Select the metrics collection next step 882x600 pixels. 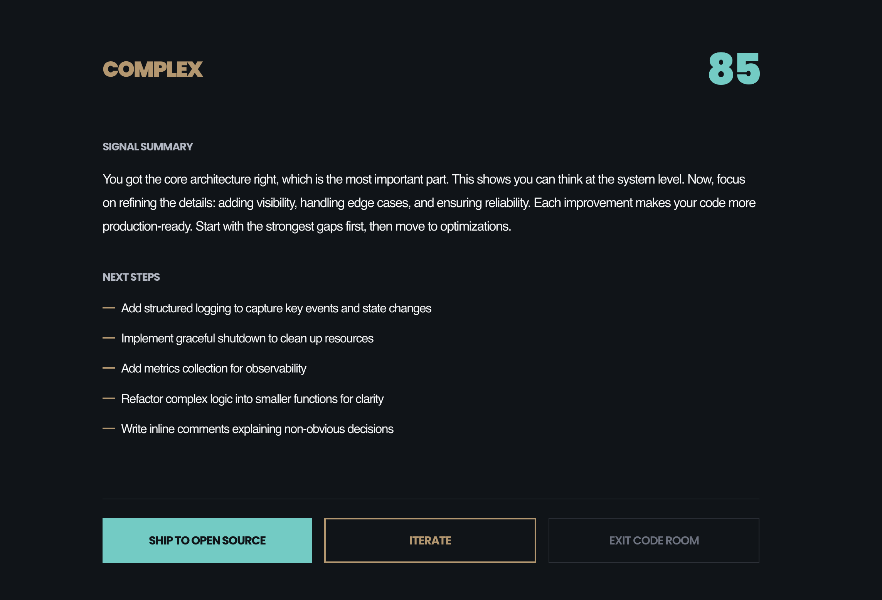[214, 368]
